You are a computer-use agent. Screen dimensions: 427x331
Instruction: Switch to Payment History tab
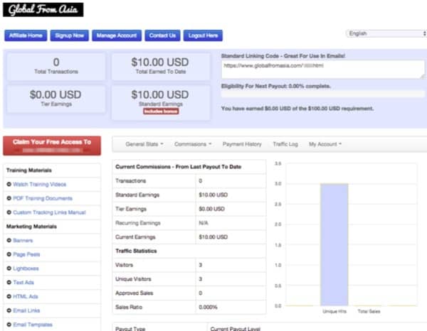(x=242, y=144)
